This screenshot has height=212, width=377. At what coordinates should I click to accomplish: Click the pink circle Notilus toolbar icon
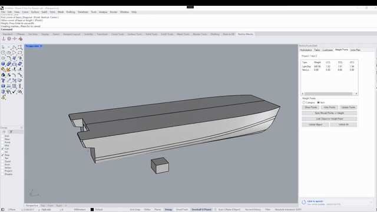pyautogui.click(x=9, y=39)
